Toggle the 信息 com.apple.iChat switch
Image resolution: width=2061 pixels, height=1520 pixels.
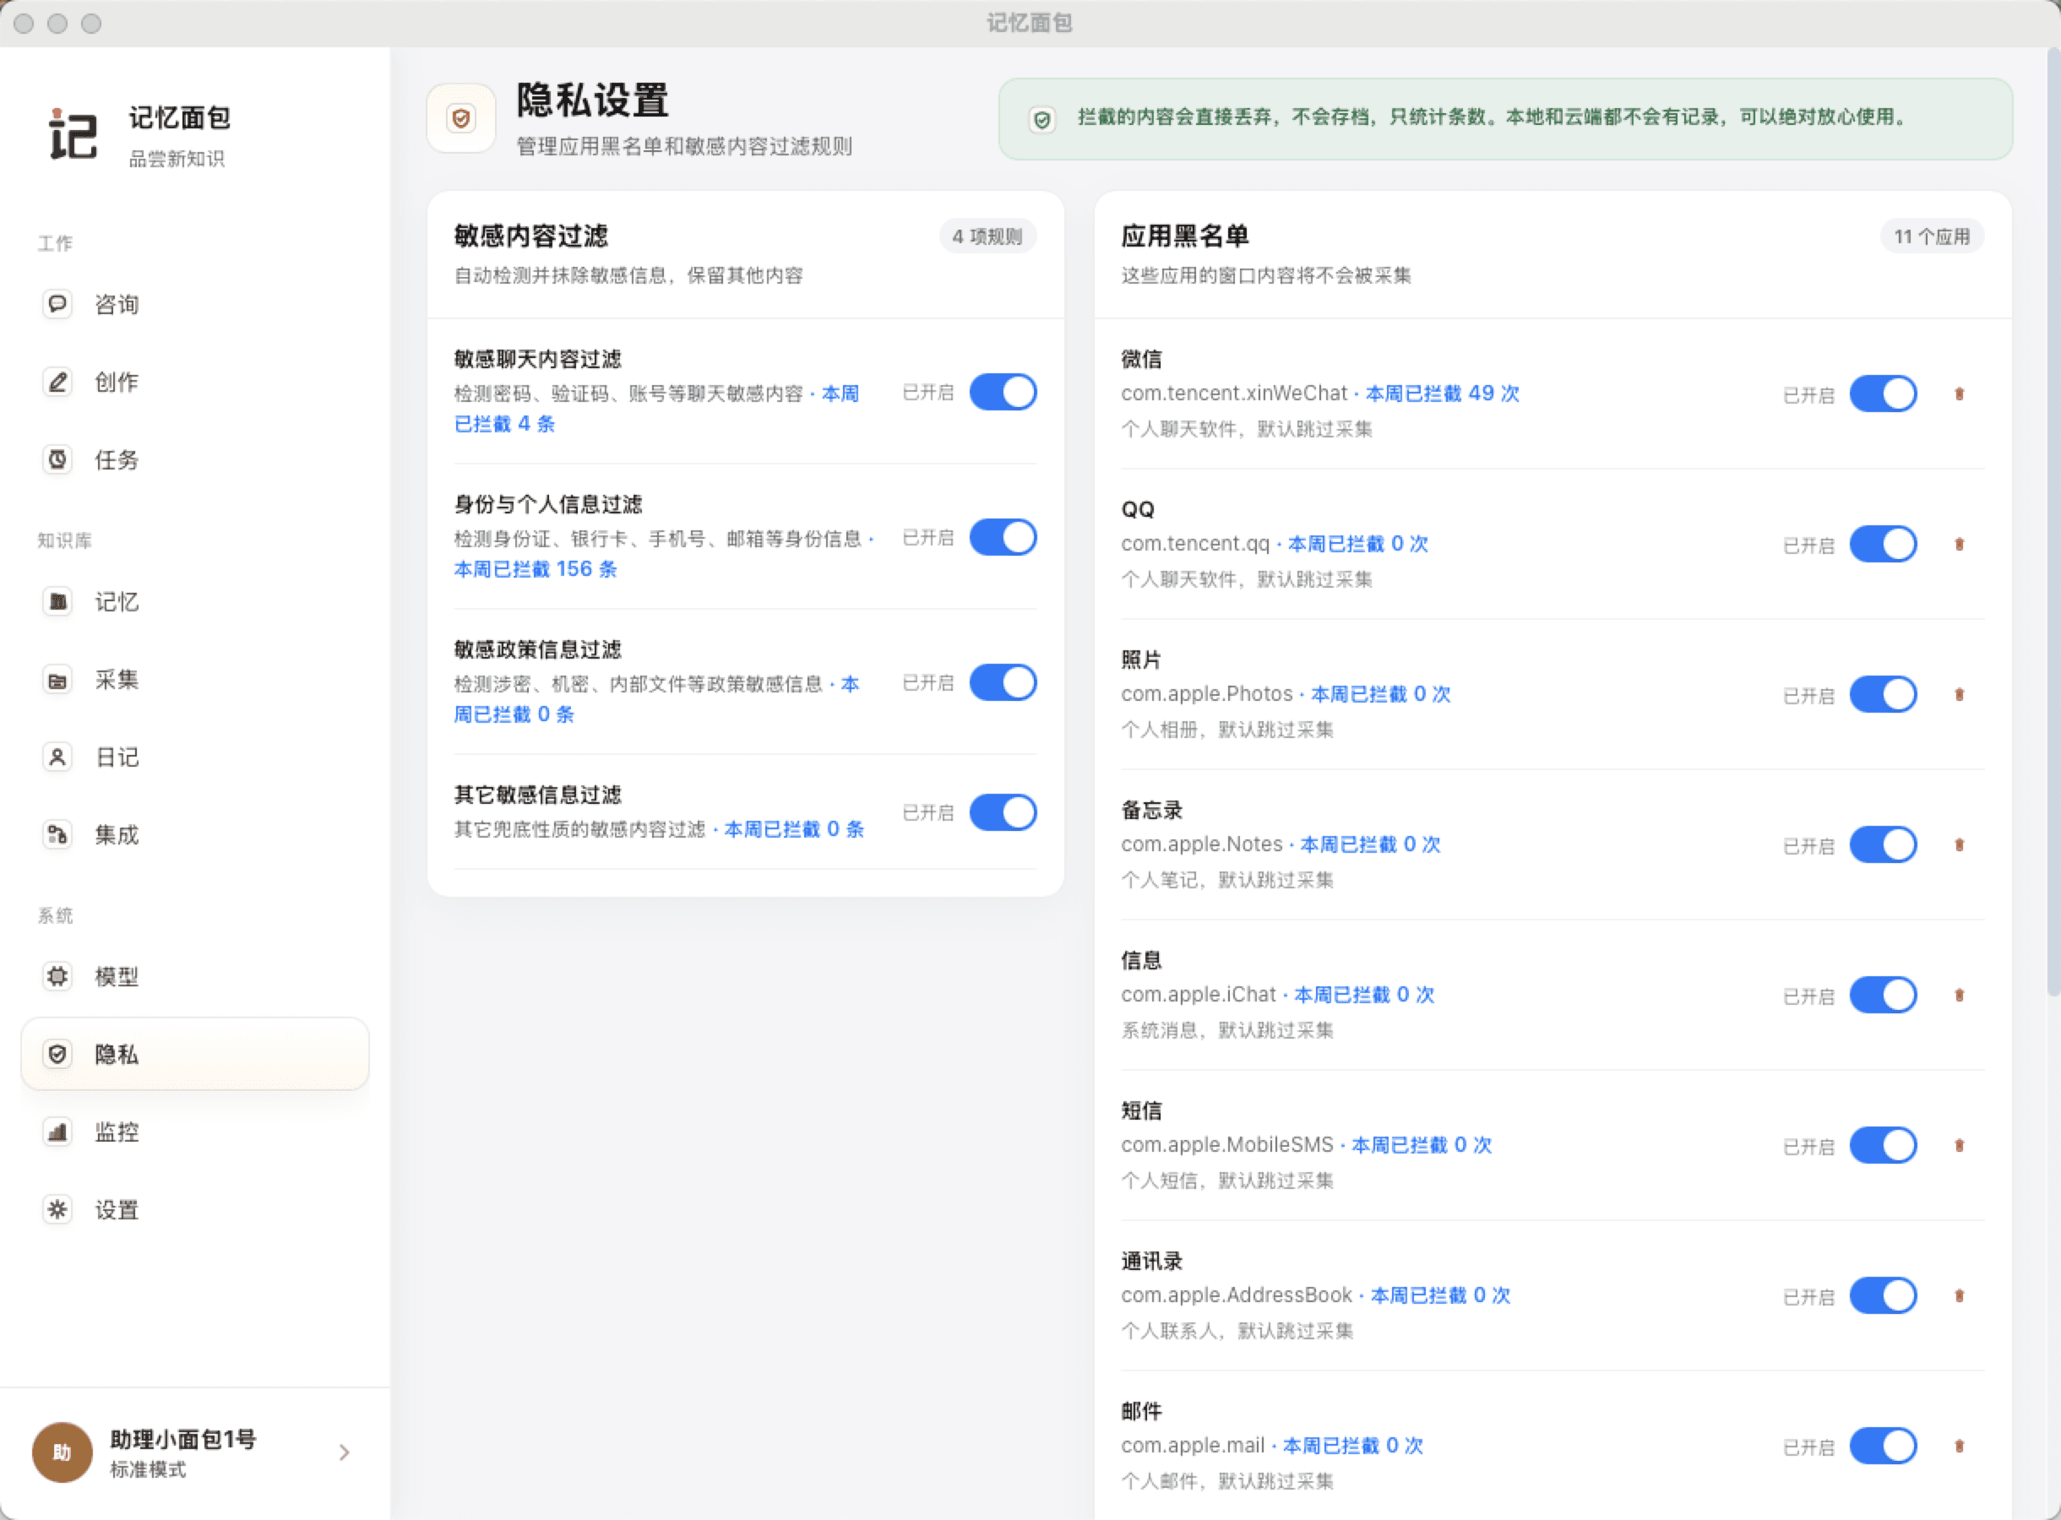pyautogui.click(x=1884, y=995)
